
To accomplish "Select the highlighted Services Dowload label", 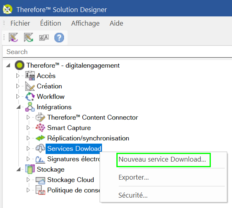I will point(74,148).
